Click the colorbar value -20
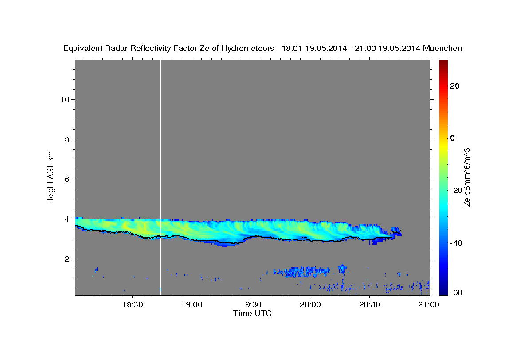This screenshot has width=532, height=354. 456,190
